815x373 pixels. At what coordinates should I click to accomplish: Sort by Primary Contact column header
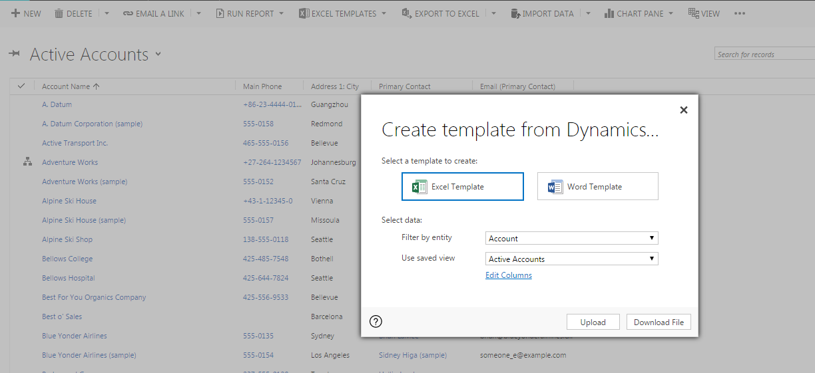(x=405, y=86)
